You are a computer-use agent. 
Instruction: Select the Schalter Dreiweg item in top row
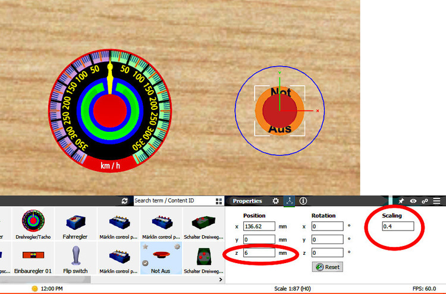click(x=203, y=224)
